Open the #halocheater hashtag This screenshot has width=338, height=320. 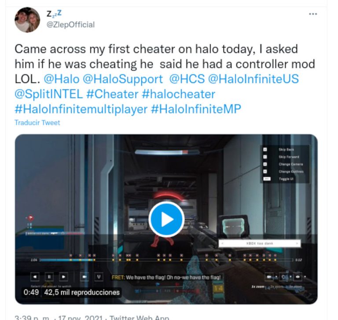pyautogui.click(x=179, y=94)
